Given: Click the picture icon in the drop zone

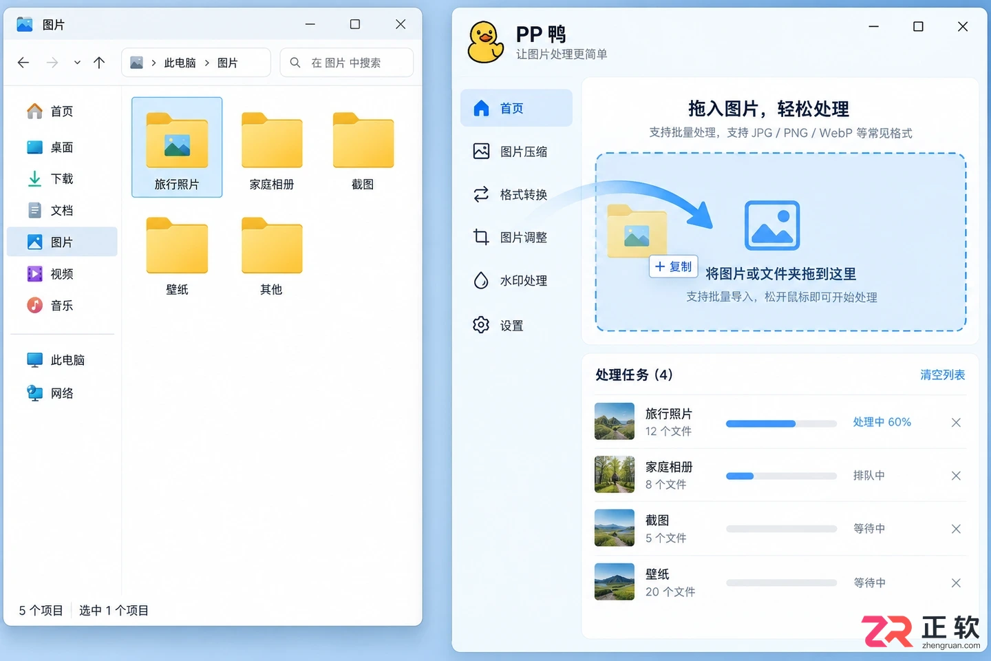Looking at the screenshot, I should pos(772,225).
